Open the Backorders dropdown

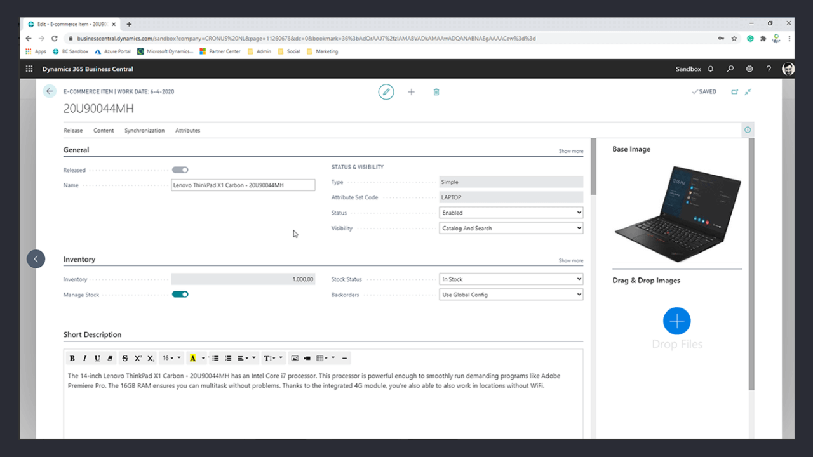(x=511, y=295)
